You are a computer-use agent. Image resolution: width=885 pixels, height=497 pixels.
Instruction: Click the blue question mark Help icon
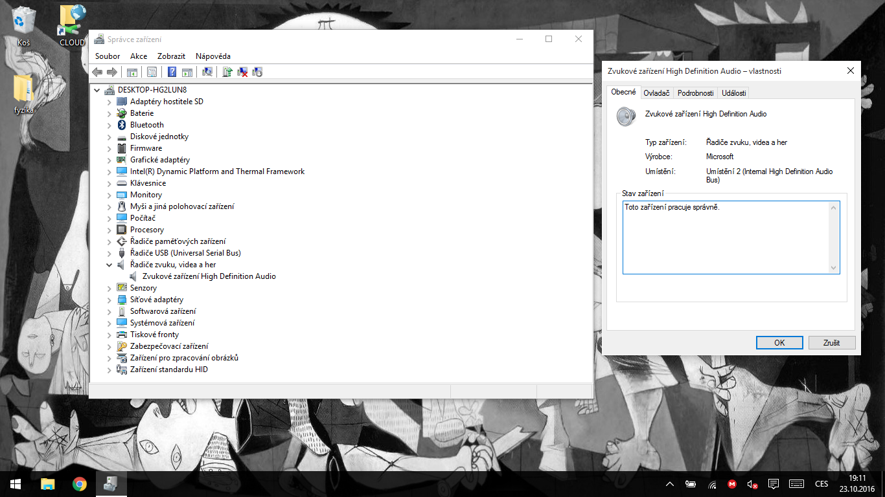click(x=172, y=72)
